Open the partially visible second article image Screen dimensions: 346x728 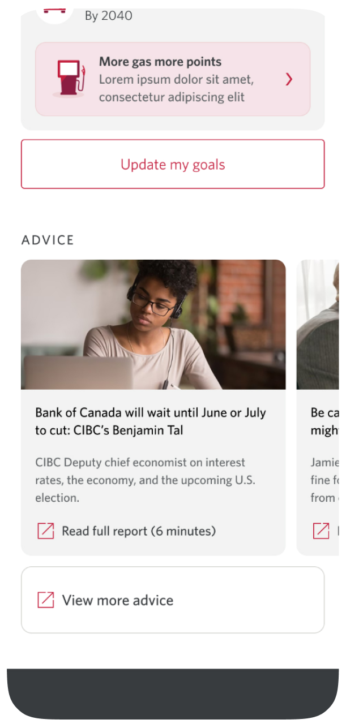click(318, 325)
